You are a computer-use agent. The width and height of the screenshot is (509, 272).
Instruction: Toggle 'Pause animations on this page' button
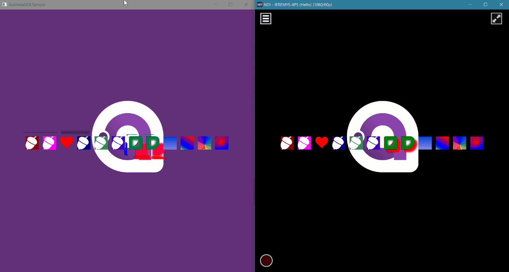coord(75,132)
